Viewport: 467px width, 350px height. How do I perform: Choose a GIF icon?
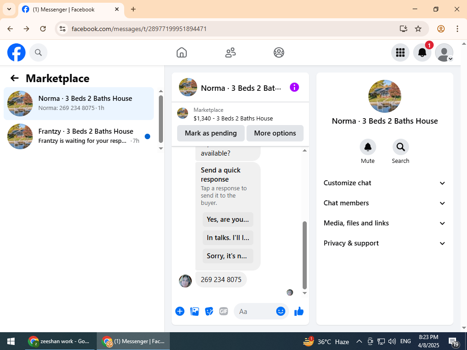[x=224, y=311]
